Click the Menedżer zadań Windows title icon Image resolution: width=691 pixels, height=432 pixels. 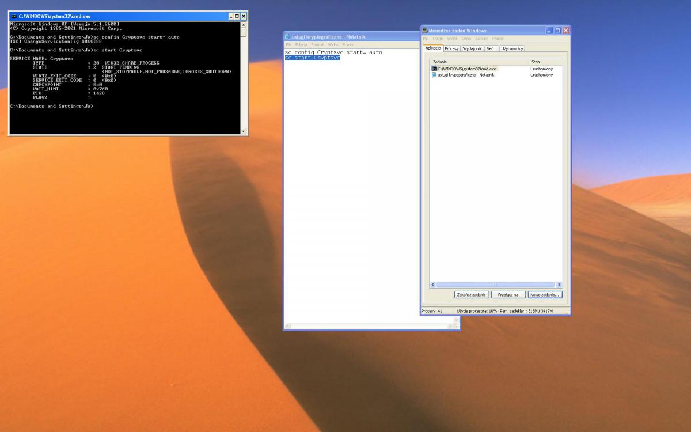pos(425,31)
